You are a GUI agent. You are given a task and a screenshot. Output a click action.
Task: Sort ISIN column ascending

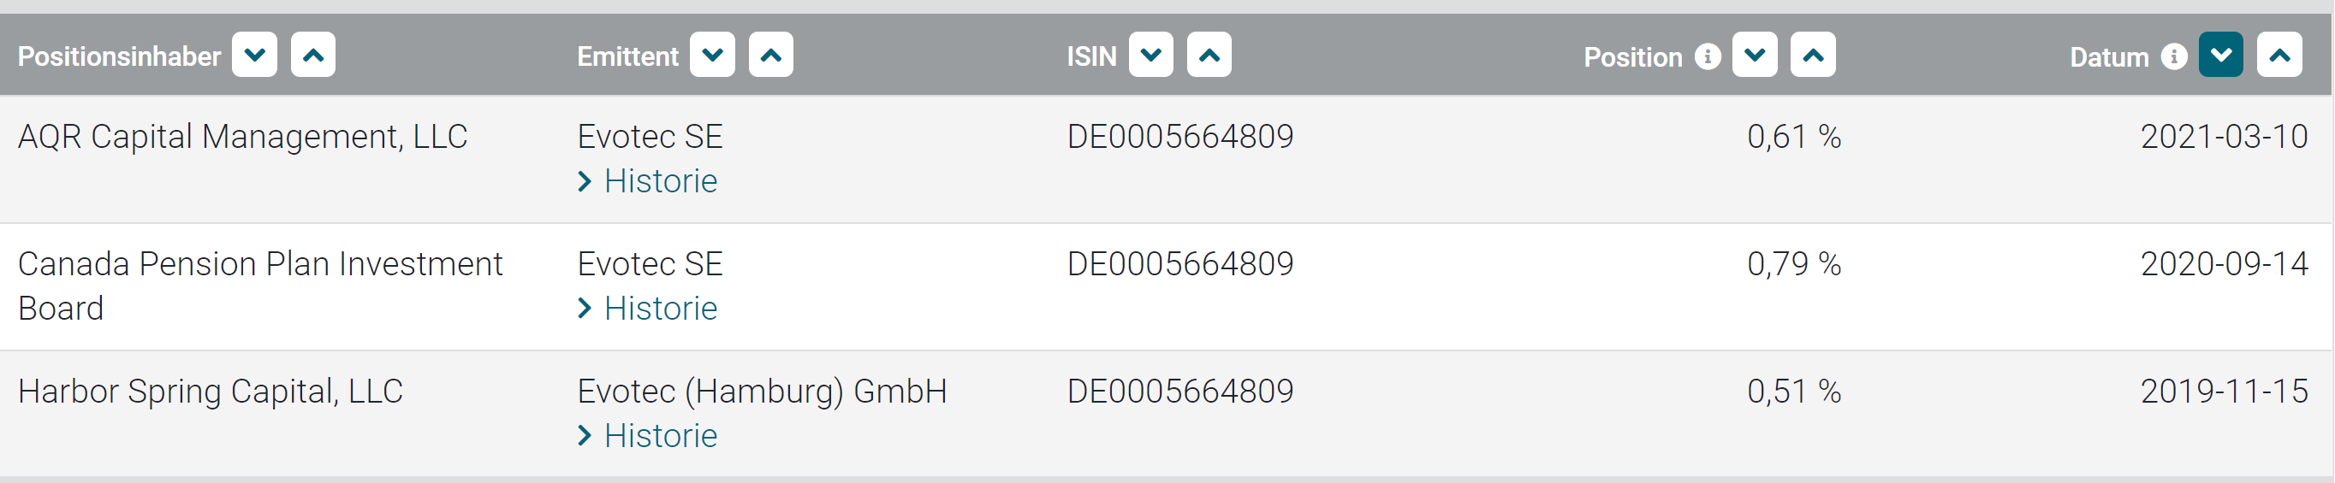[x=1209, y=56]
